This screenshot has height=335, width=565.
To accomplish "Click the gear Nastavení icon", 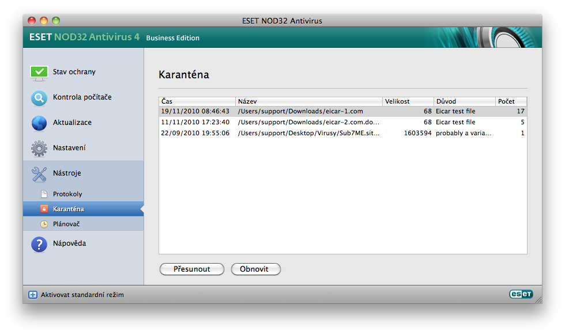I will pyautogui.click(x=39, y=149).
